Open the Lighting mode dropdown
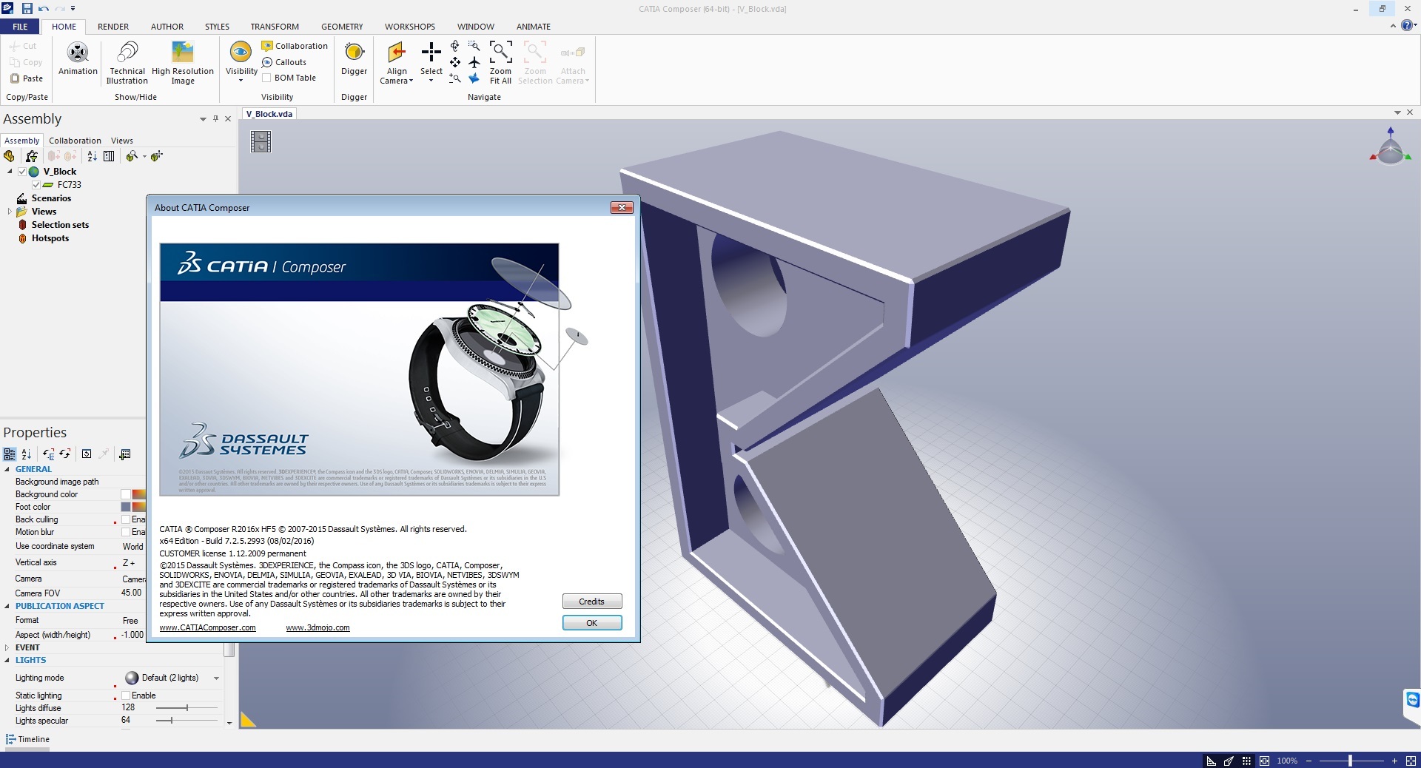 (x=216, y=678)
